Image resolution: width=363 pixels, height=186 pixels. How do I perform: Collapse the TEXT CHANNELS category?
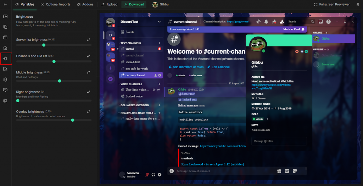130,43
